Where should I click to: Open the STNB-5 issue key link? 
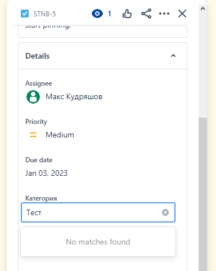click(44, 14)
